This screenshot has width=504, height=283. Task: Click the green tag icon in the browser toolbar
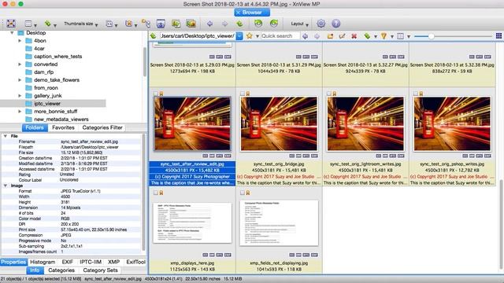(x=367, y=36)
